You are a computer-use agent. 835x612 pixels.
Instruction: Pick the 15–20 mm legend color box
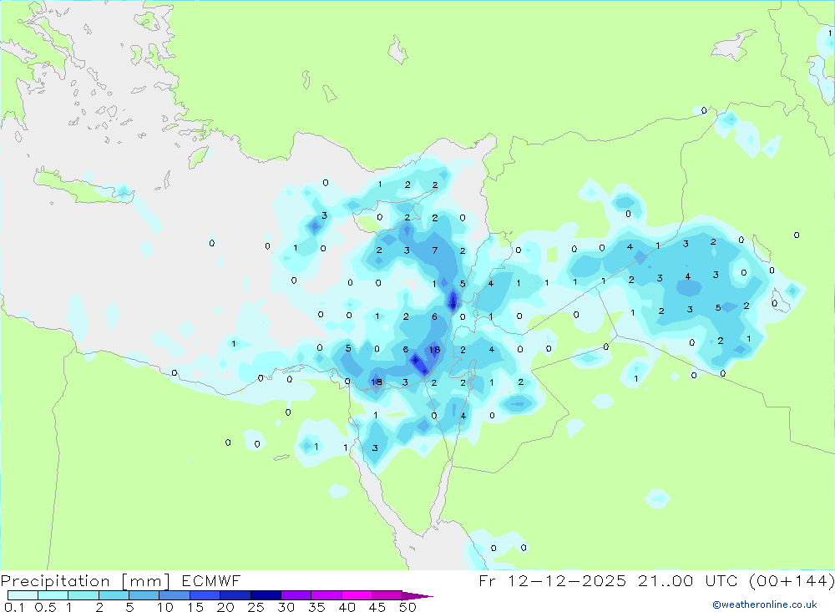pyautogui.click(x=205, y=595)
